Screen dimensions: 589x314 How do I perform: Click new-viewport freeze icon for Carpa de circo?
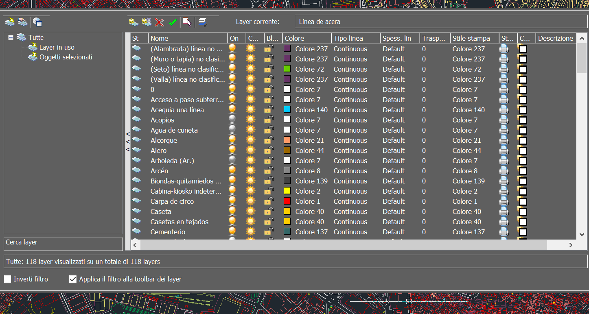pos(522,201)
